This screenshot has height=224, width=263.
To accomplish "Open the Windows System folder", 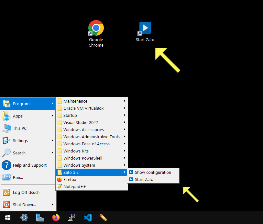I will pyautogui.click(x=92, y=165).
